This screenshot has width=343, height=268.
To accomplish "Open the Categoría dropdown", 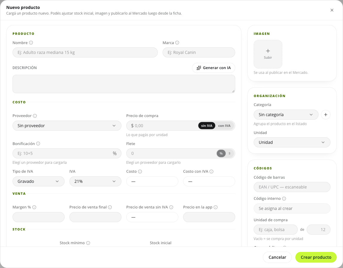I will pos(286,115).
